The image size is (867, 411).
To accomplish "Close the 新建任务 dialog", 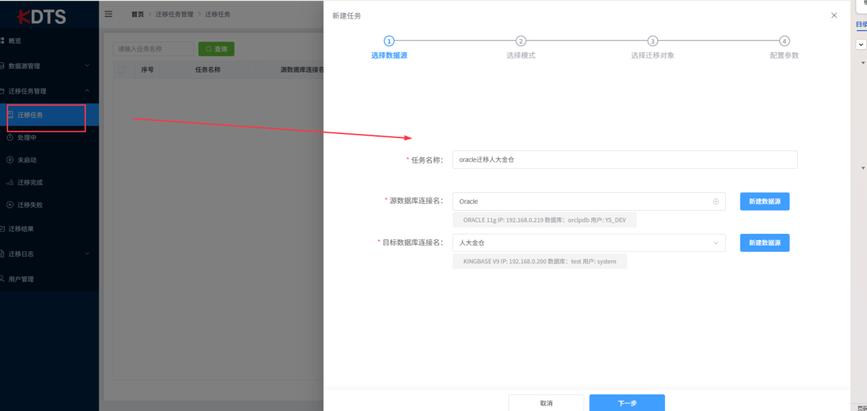I will 833,15.
